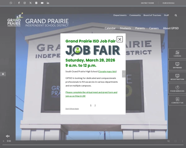Open the Flickr icon link

click(36, 3)
